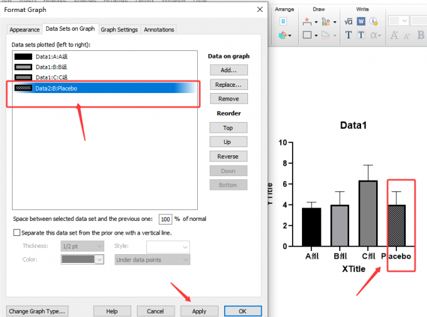Click the Replace... button

(229, 84)
